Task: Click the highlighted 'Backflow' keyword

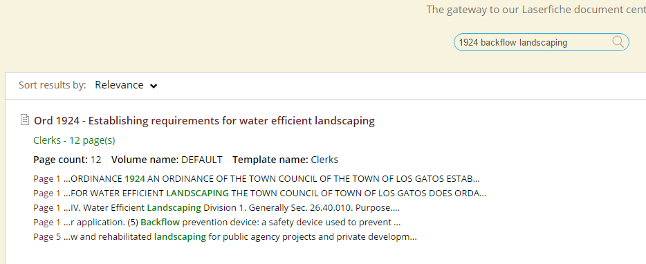Action: [160, 223]
